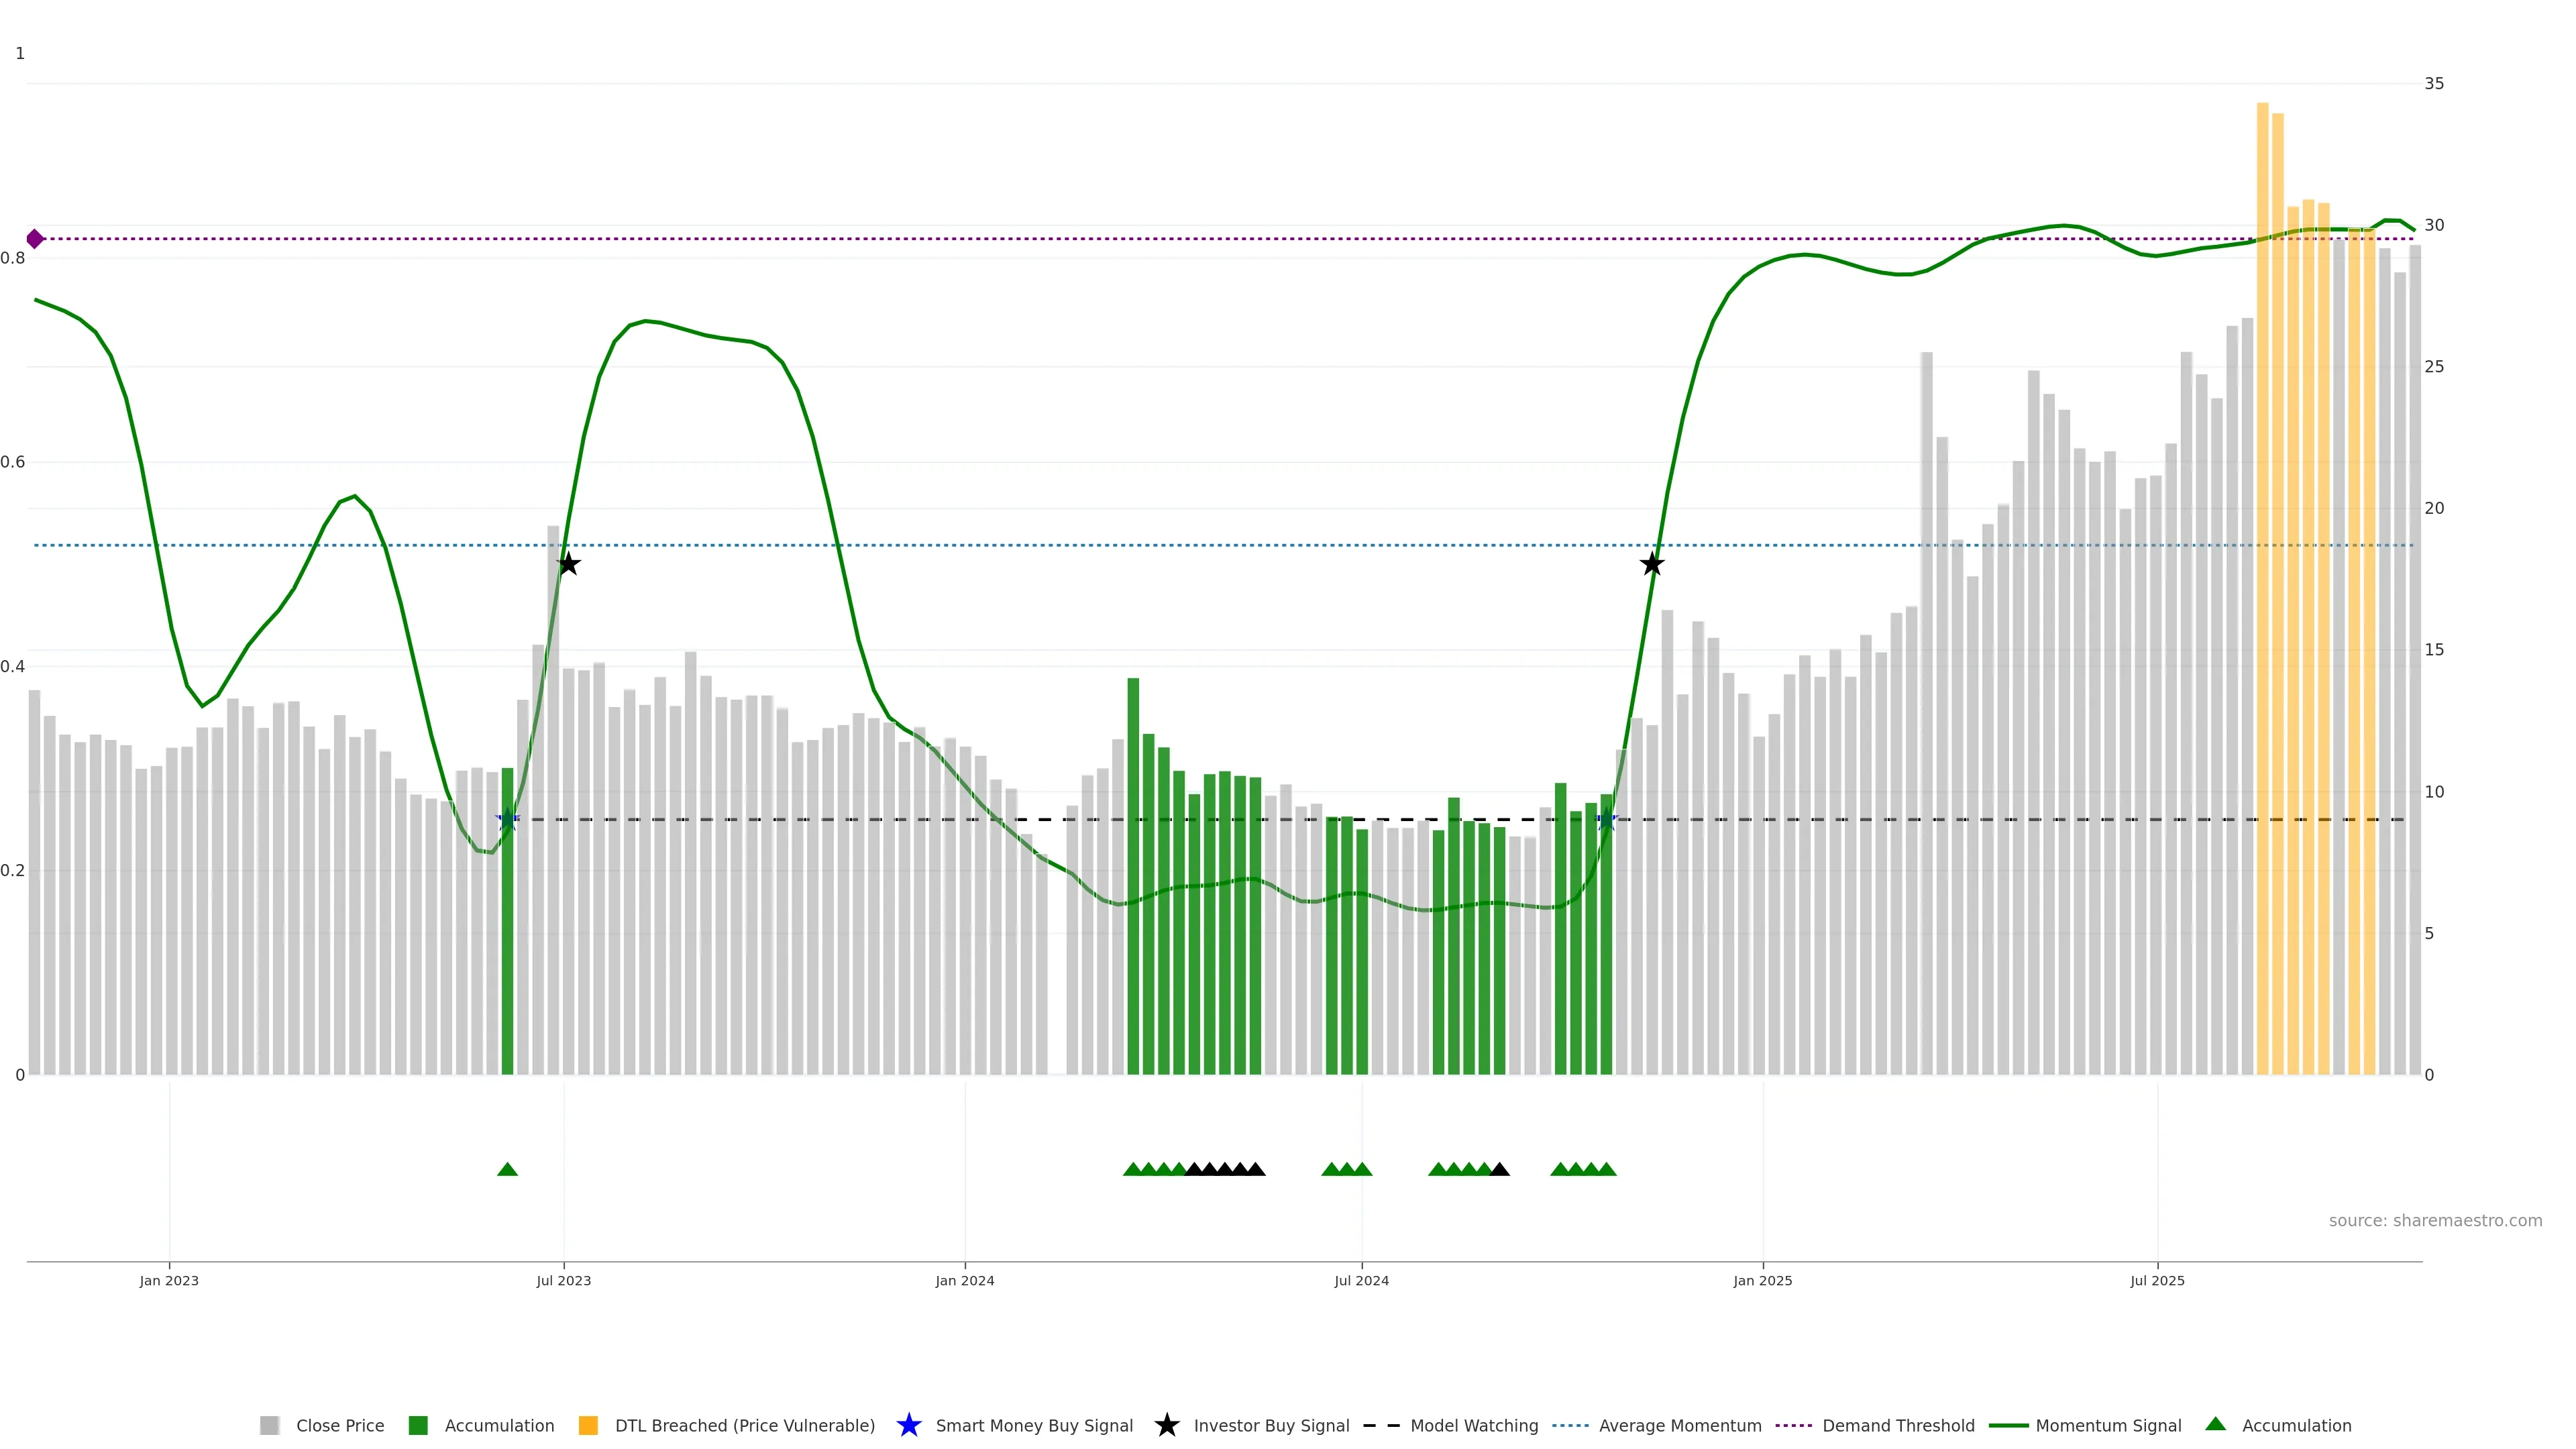The image size is (2576, 1449).
Task: Toggle DTL Breached legend entry
Action: (744, 1425)
